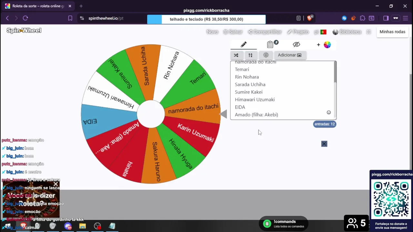Open the Projeto menu
The image size is (413, 232).
click(298, 32)
